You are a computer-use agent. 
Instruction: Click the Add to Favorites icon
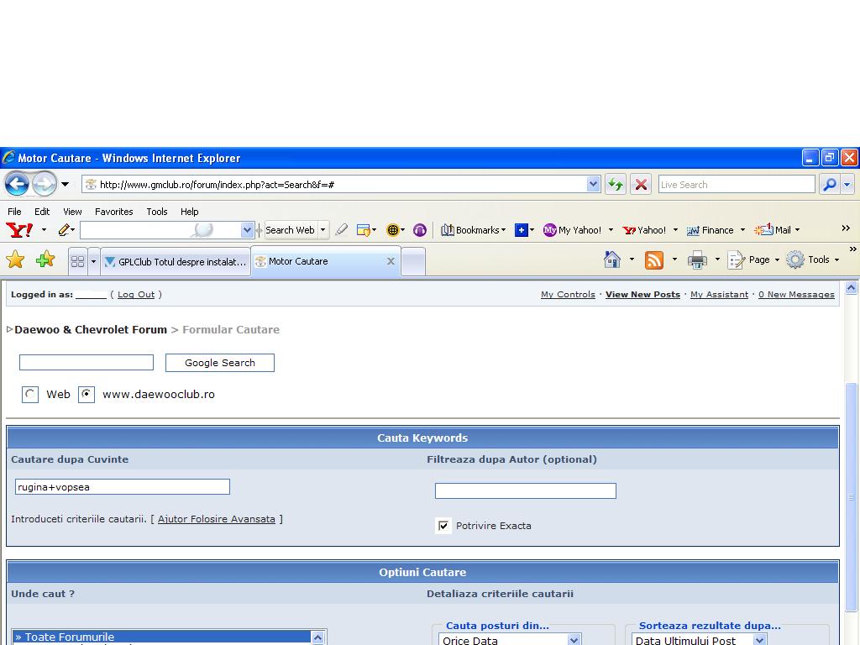pos(45,260)
